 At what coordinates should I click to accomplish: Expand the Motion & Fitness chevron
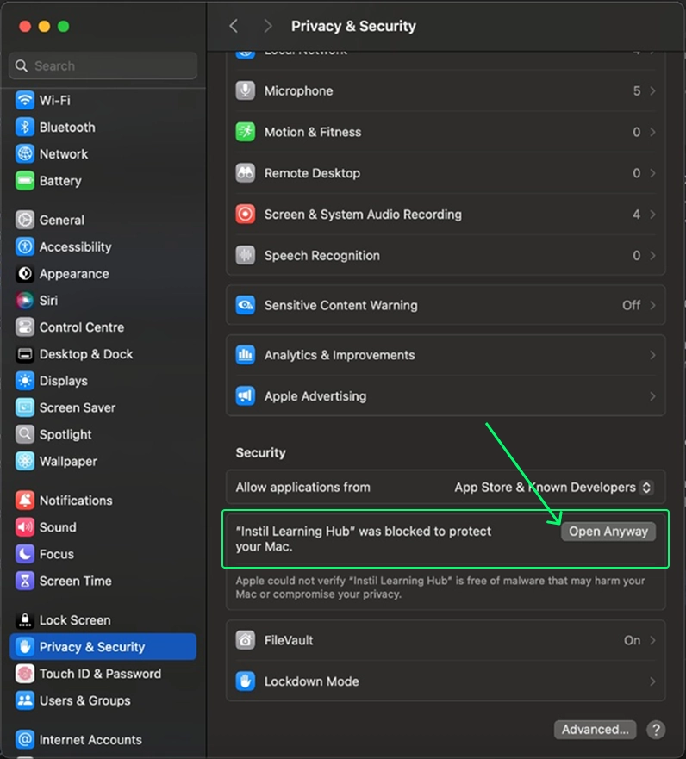click(x=652, y=132)
